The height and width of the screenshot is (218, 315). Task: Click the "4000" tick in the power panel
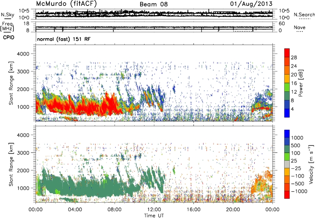click(x=23, y=54)
